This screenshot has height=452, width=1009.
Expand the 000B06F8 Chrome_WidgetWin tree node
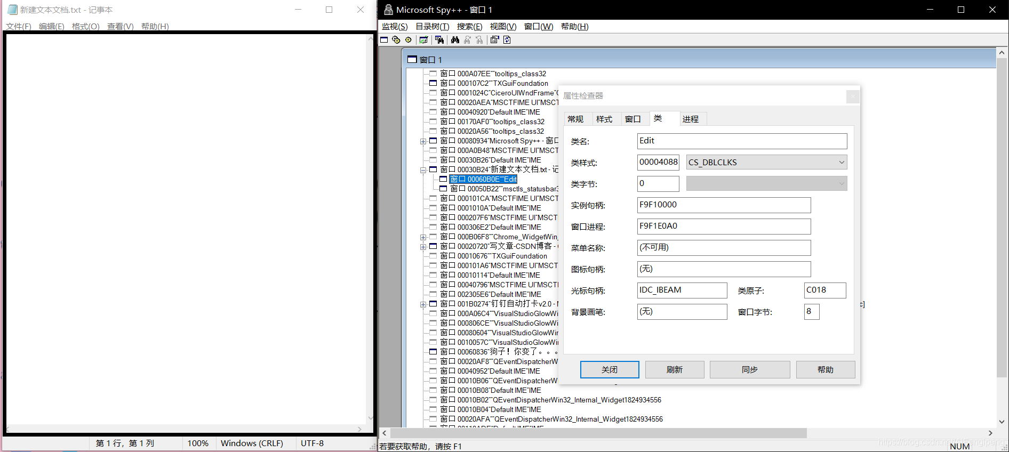(x=423, y=237)
